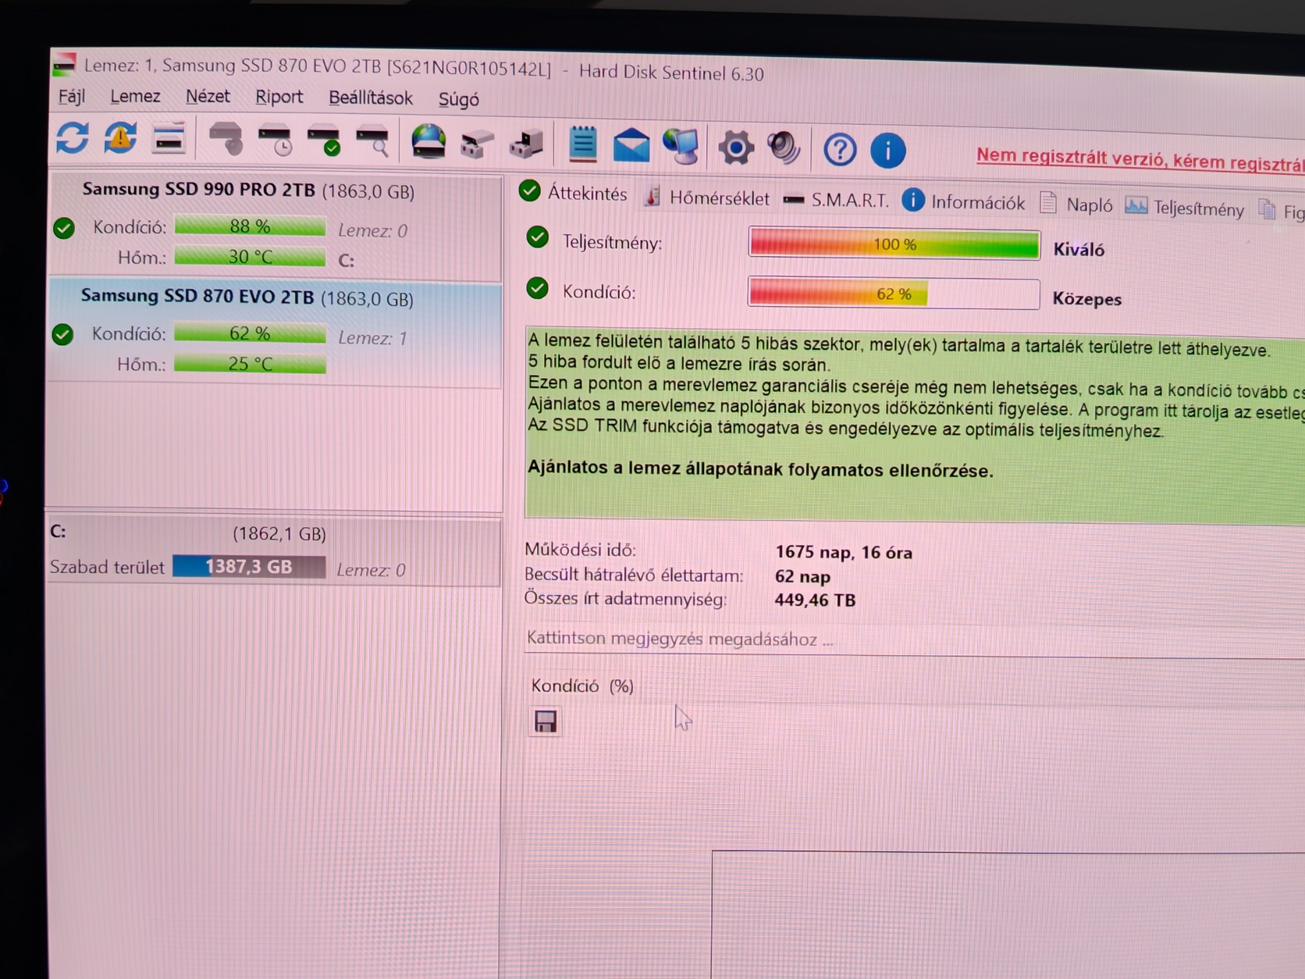Screen dimensions: 1305x979
Task: Switch to the Áttekintés tab
Action: pyautogui.click(x=574, y=193)
